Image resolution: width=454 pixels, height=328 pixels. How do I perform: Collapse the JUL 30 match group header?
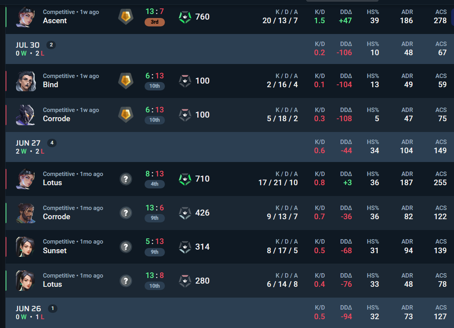[x=230, y=49]
